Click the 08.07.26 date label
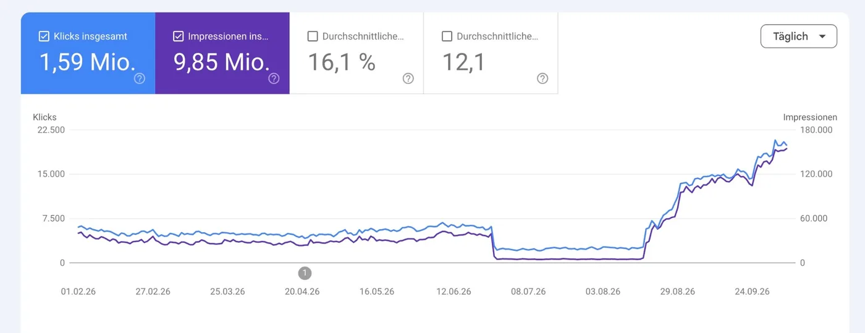The height and width of the screenshot is (333, 865). 528,292
